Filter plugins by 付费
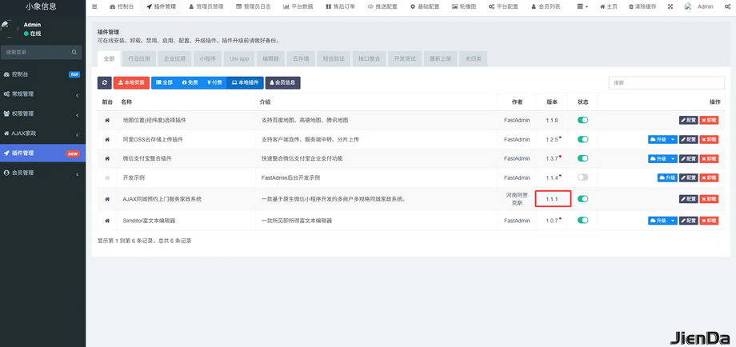 coord(214,82)
